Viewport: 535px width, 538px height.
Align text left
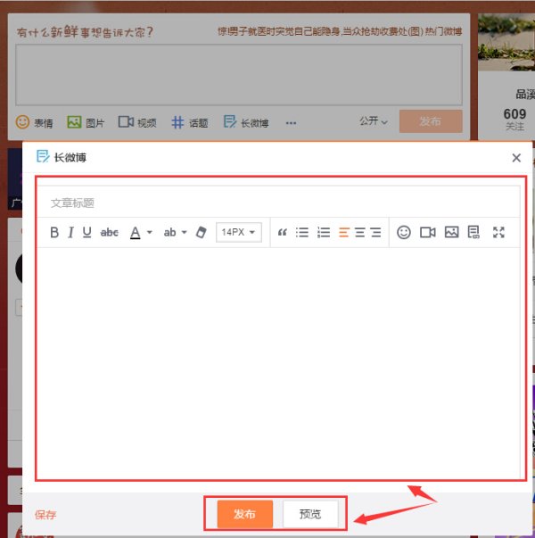coord(343,232)
